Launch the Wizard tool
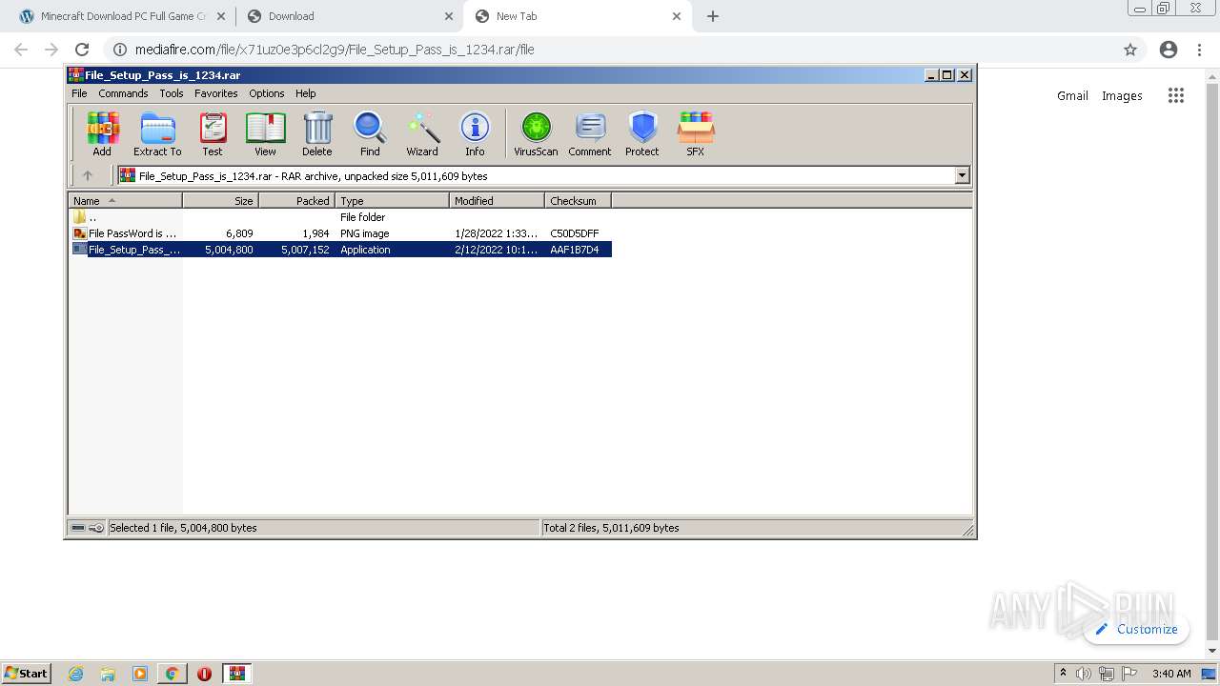This screenshot has width=1220, height=686. (x=422, y=133)
